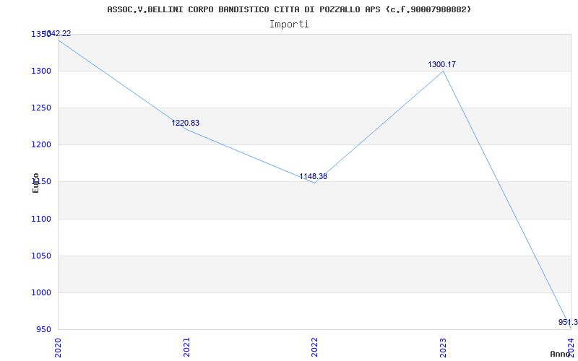578x361 pixels.
Task: Click the 1100 y-axis tick label
Action: [41, 219]
